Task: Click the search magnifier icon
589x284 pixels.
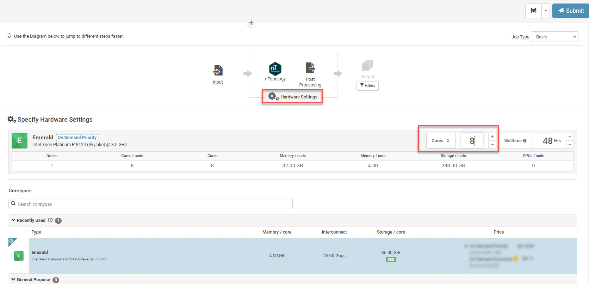Action: coord(13,204)
